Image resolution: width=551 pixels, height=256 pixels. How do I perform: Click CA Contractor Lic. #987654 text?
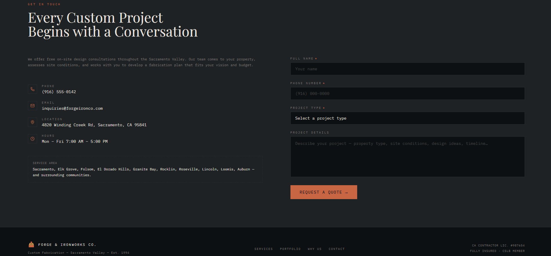[498, 246]
